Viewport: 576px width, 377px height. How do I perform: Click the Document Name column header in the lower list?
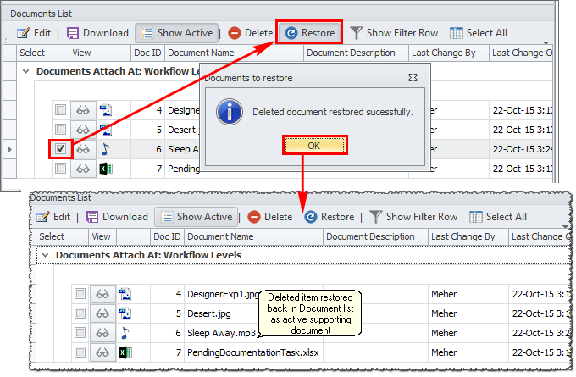tap(220, 237)
